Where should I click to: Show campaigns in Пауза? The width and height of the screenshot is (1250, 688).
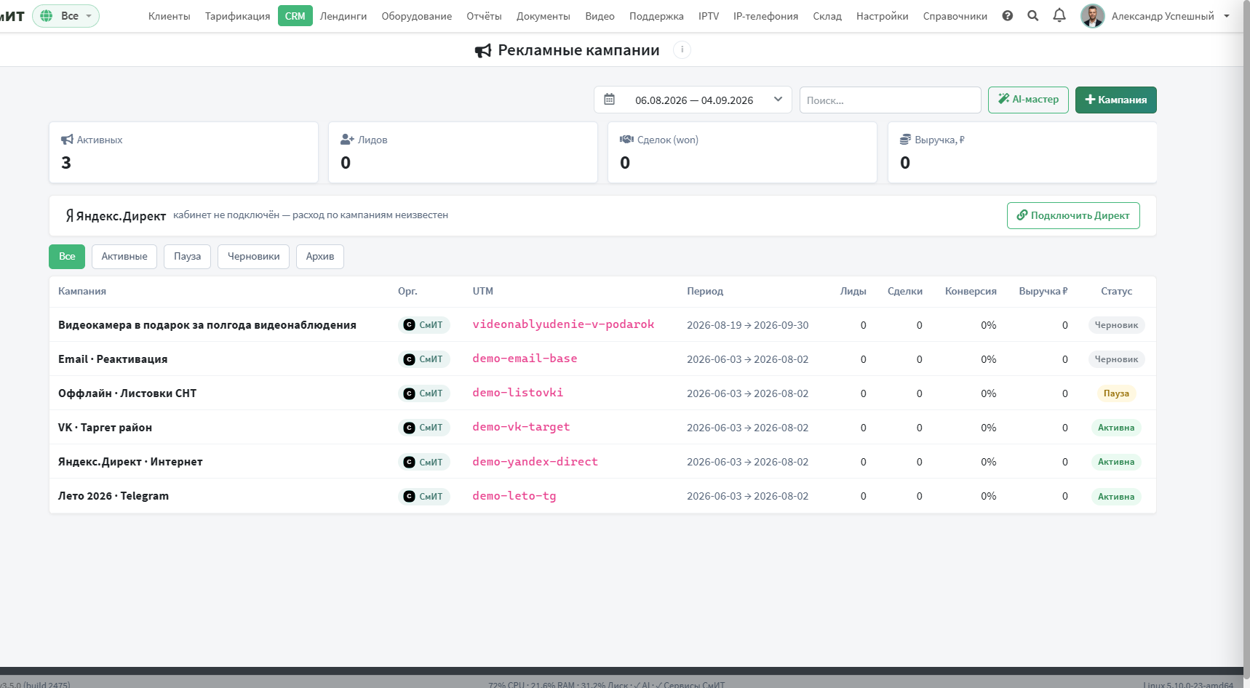click(187, 256)
